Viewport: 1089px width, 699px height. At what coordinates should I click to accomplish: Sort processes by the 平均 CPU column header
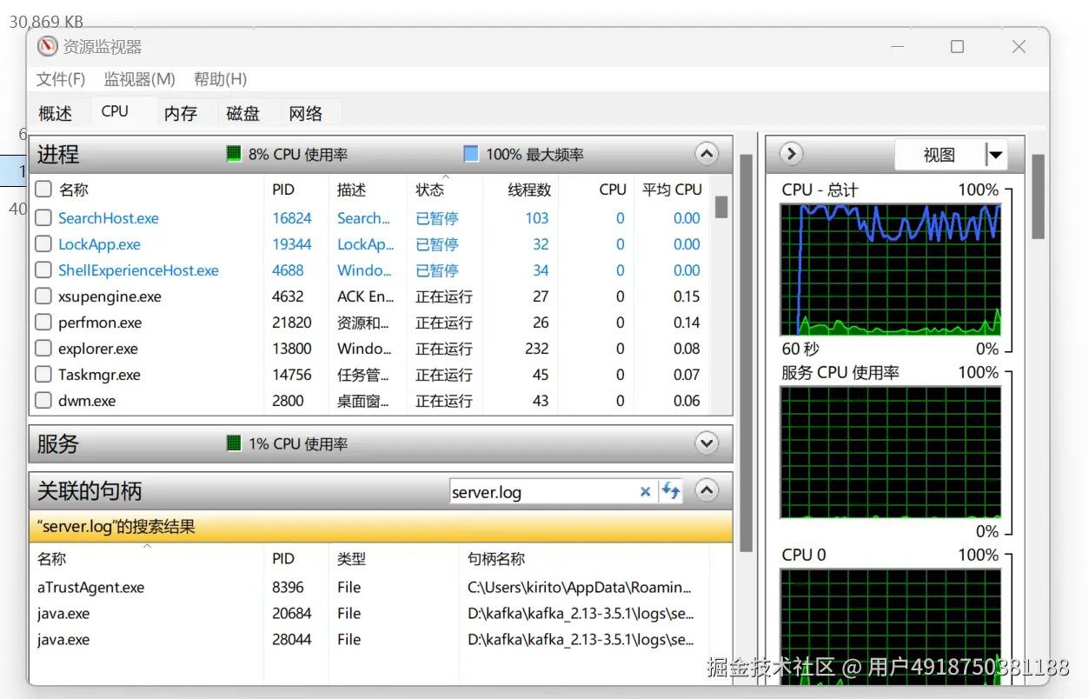coord(672,189)
